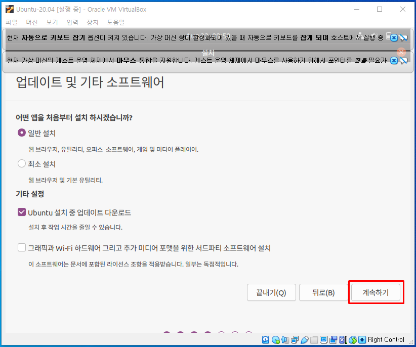Click the USB devices status icon

(305, 339)
